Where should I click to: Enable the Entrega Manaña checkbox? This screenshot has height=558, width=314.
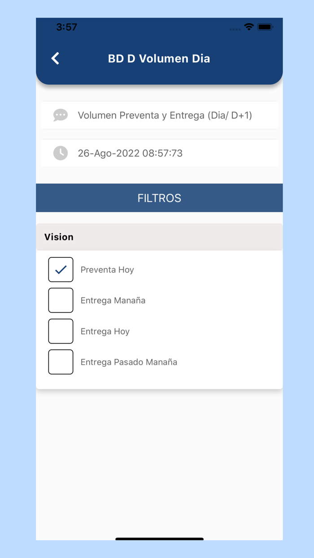pyautogui.click(x=61, y=300)
